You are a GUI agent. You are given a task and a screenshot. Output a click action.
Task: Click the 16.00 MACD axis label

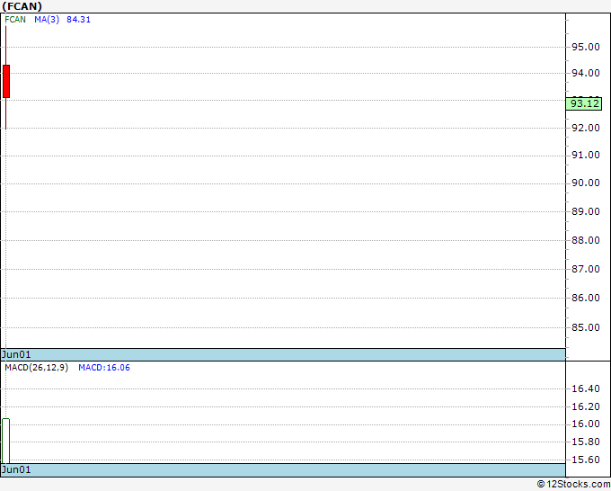(585, 424)
